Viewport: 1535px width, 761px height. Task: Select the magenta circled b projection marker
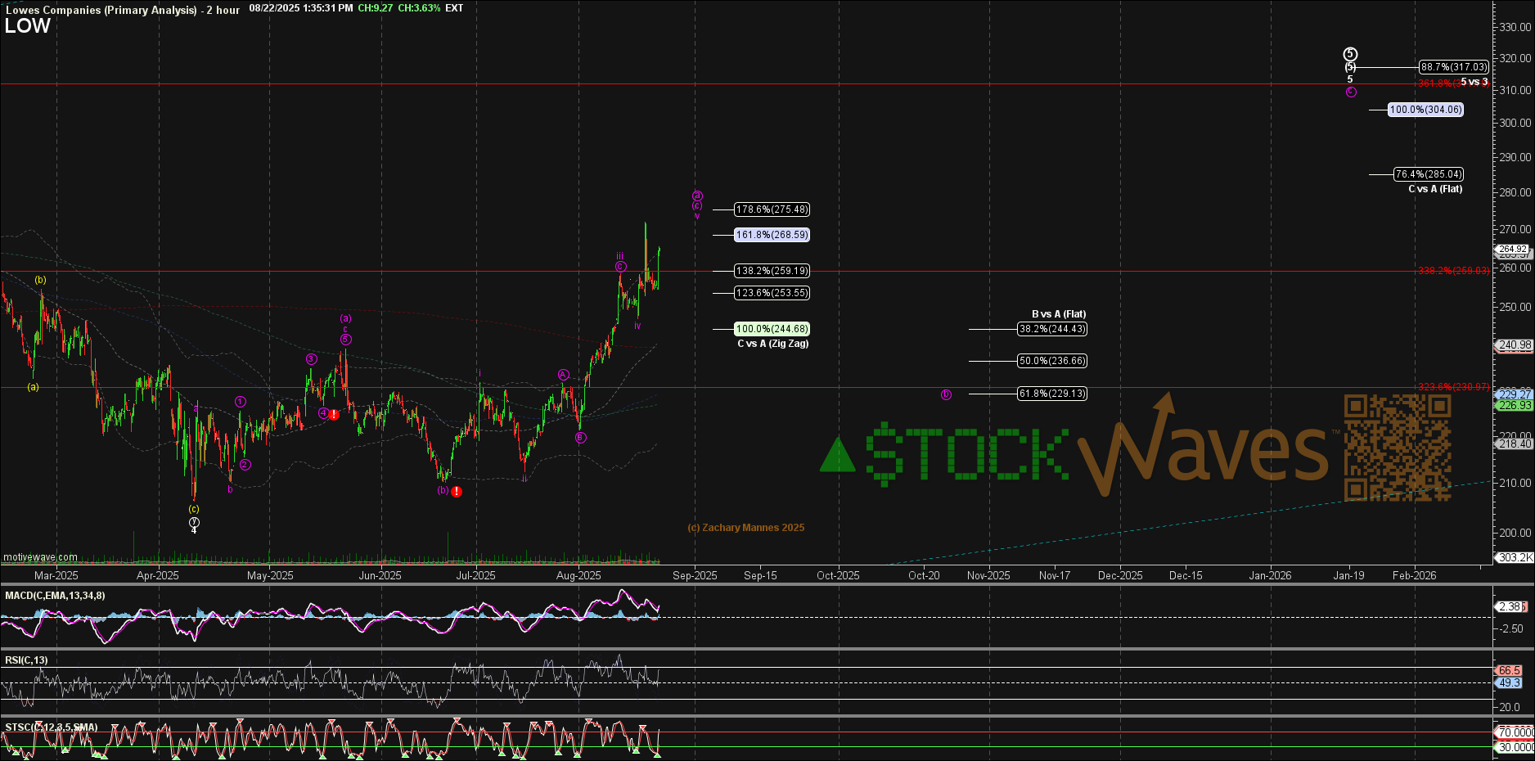[x=946, y=394]
